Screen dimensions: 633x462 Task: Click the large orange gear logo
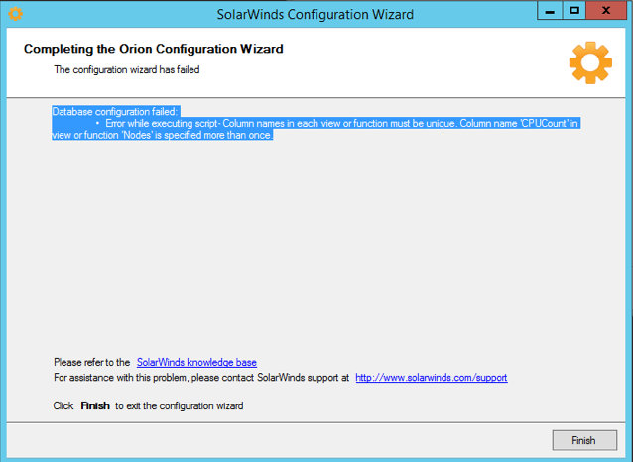point(590,62)
